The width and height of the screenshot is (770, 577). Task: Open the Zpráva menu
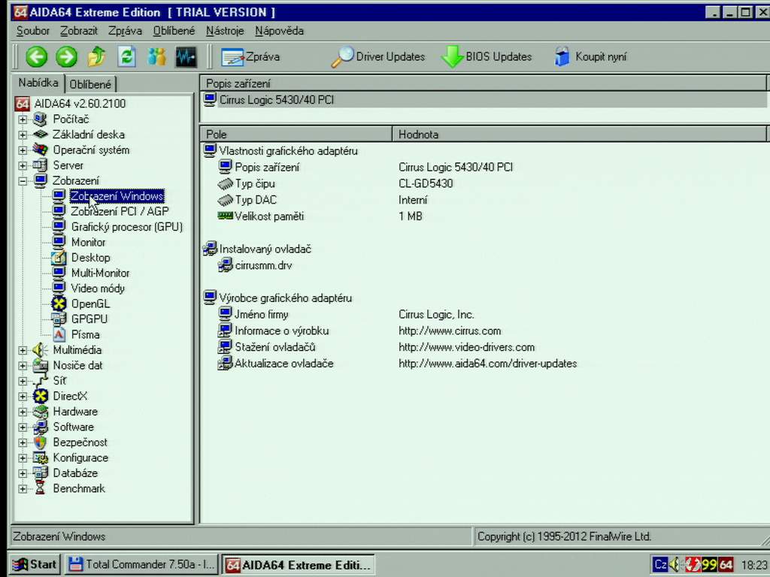pos(125,31)
